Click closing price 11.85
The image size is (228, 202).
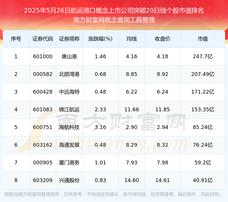[162, 110]
